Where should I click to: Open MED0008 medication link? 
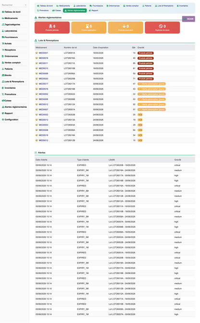pyautogui.click(x=43, y=130)
